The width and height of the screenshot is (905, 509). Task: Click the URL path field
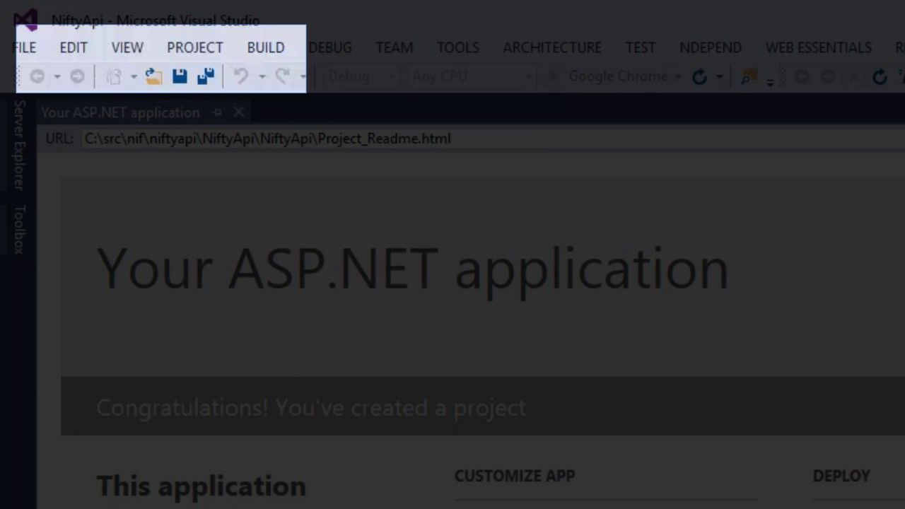coord(267,139)
